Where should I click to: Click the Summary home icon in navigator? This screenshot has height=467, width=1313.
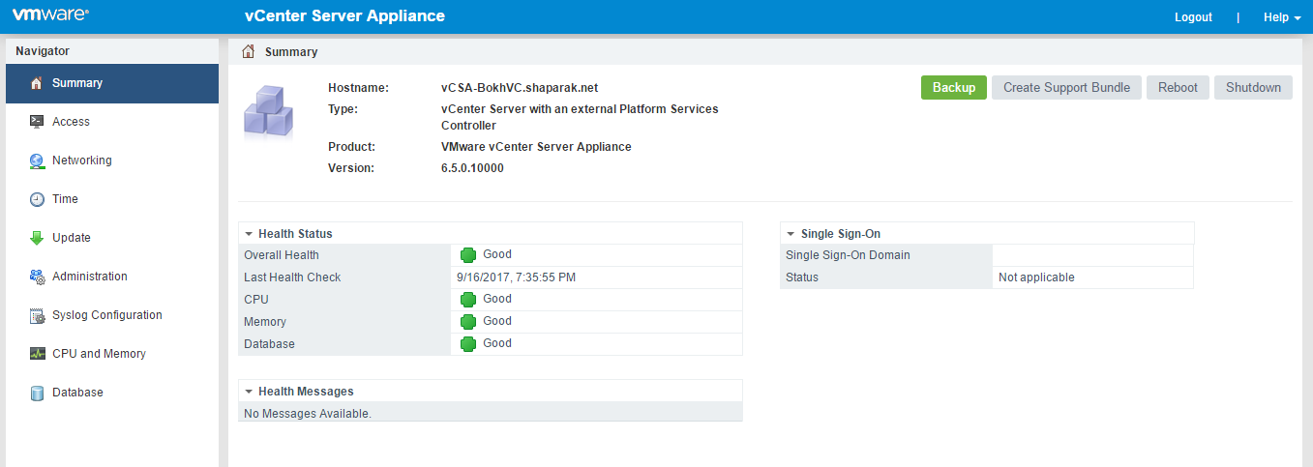(x=37, y=83)
